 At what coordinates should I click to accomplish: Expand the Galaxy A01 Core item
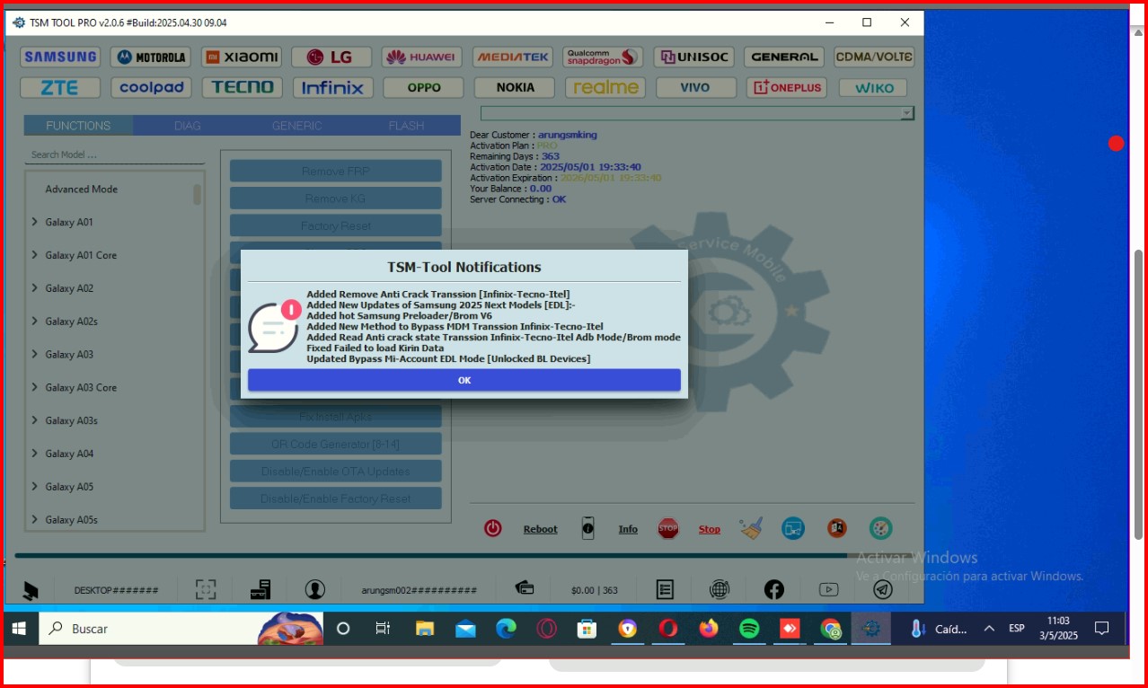pyautogui.click(x=34, y=255)
